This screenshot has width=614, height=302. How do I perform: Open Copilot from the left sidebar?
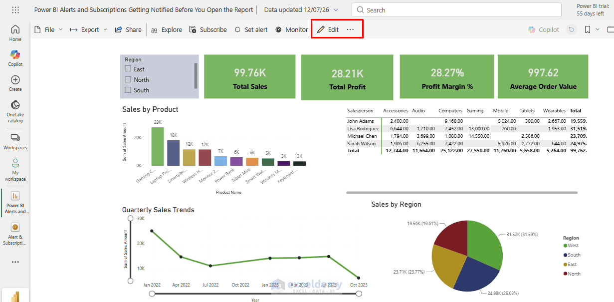click(15, 58)
